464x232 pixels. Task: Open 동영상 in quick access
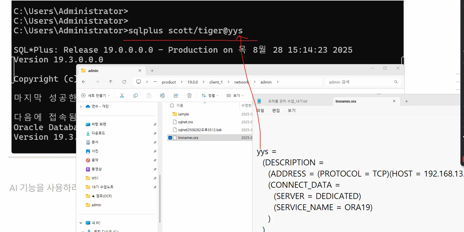click(96, 169)
